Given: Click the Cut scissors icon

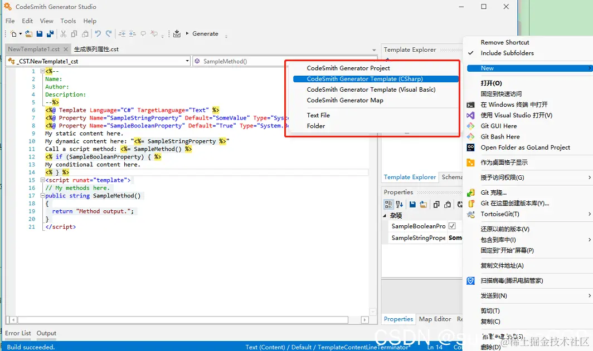Looking at the screenshot, I should click(x=64, y=34).
